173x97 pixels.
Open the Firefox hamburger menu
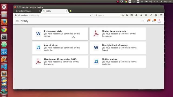[x=161, y=15]
